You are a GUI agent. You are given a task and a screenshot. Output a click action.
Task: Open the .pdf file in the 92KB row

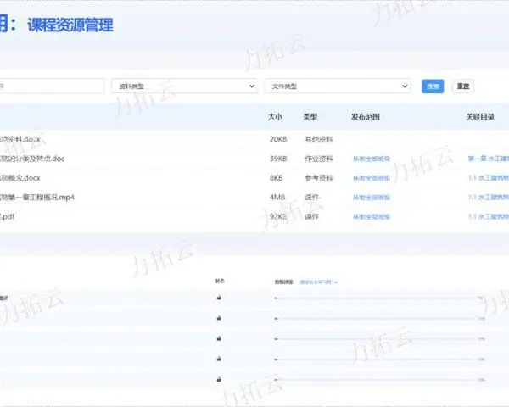[7, 216]
